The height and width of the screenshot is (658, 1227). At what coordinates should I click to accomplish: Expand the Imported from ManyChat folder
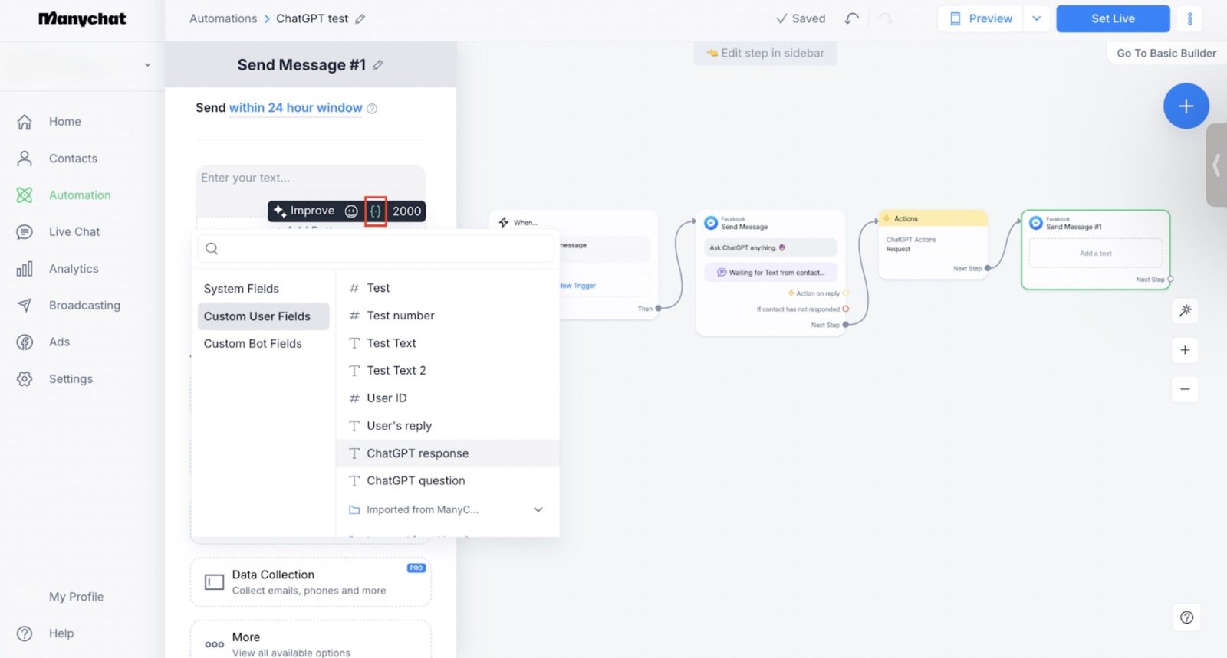tap(538, 509)
